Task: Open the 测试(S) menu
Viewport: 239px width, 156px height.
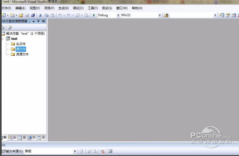Action: [107, 8]
